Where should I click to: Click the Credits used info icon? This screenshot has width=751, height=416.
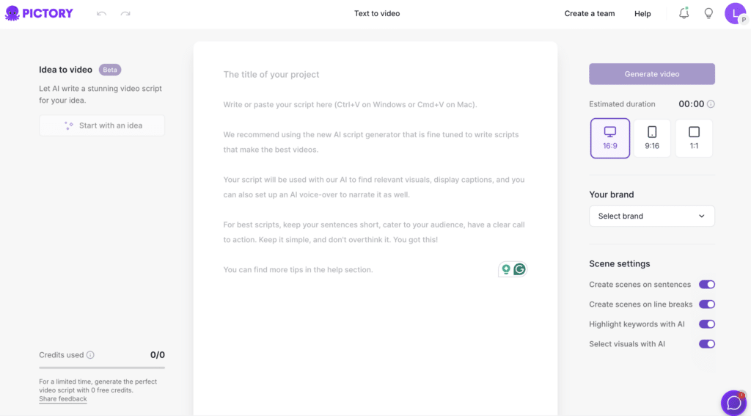90,355
